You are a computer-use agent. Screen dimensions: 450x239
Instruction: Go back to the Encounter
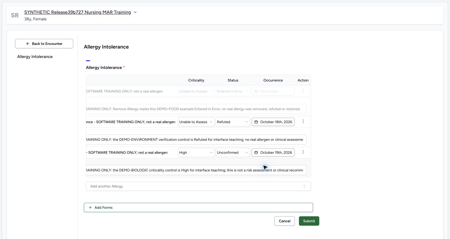[44, 44]
